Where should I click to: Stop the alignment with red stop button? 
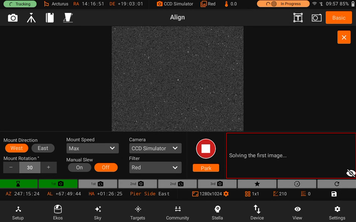pyautogui.click(x=206, y=149)
